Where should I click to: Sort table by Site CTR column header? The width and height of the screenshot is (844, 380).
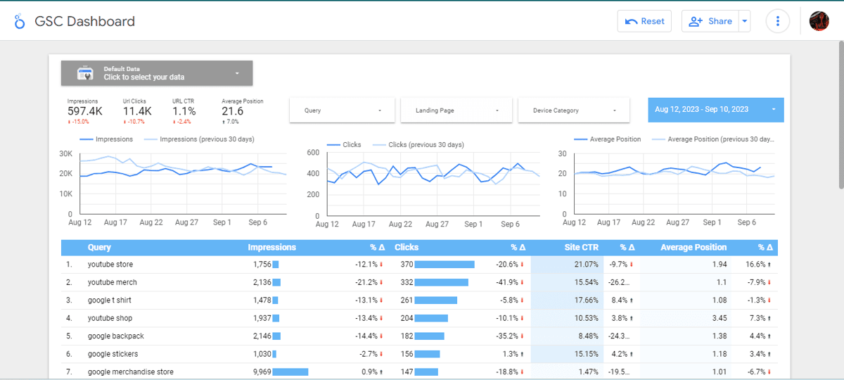(582, 248)
